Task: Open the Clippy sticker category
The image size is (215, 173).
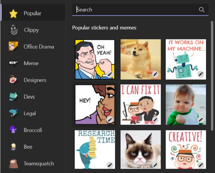Action: (x=33, y=30)
